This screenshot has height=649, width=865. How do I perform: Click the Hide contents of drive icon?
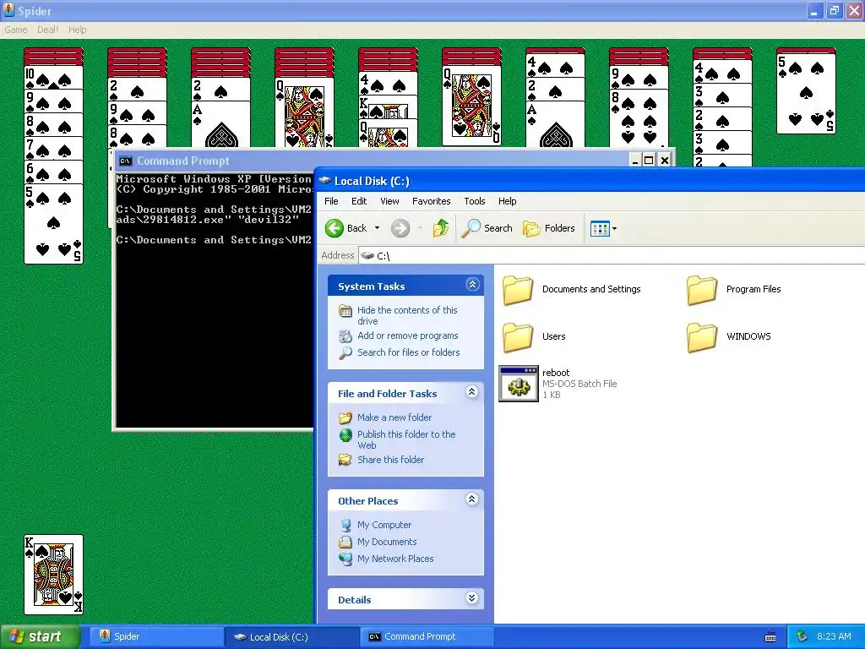tap(345, 311)
